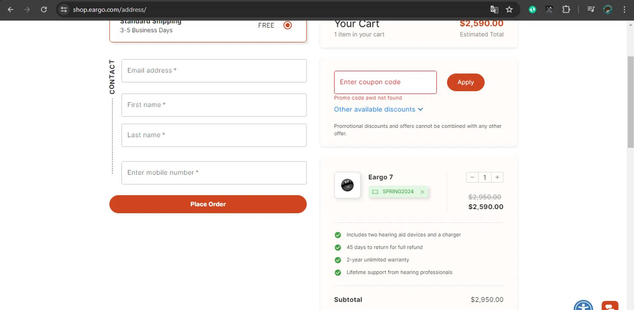
Task: Focus the Email address field
Action: click(x=214, y=71)
